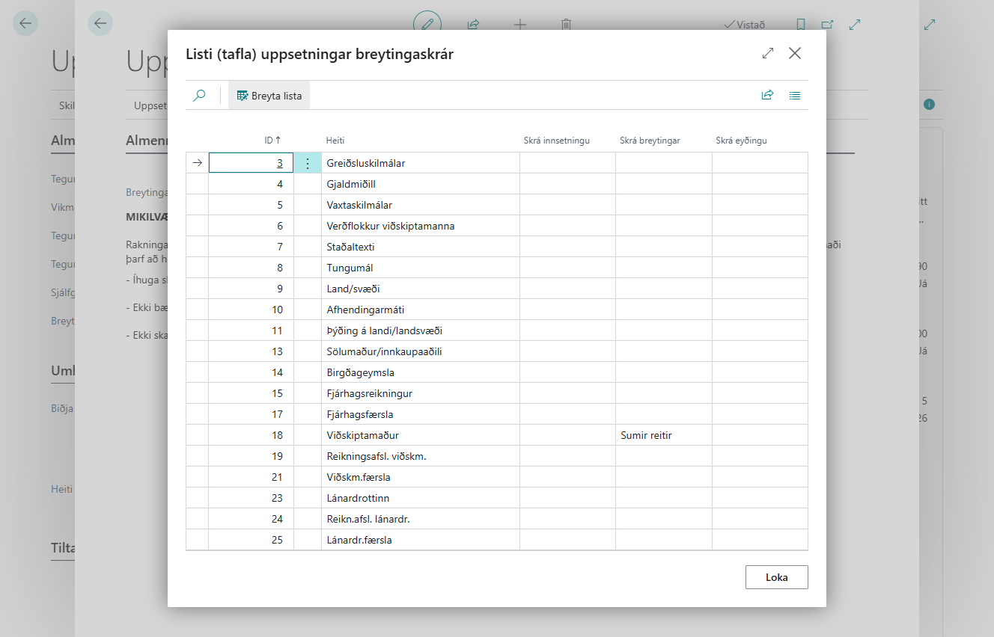Open Skrá breytingar dropdown cell for Vaxtaskilmálar
Screen dimensions: 994x637
[664, 205]
